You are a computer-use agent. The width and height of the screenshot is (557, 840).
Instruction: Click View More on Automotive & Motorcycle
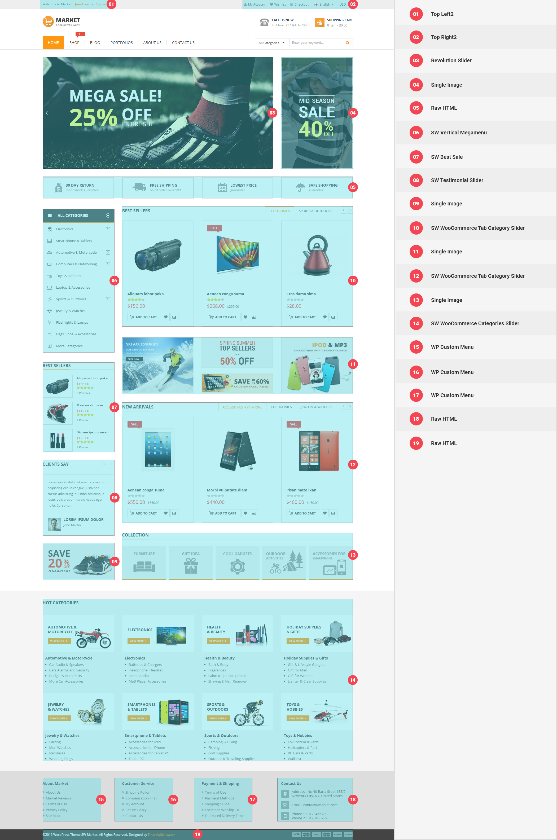59,641
